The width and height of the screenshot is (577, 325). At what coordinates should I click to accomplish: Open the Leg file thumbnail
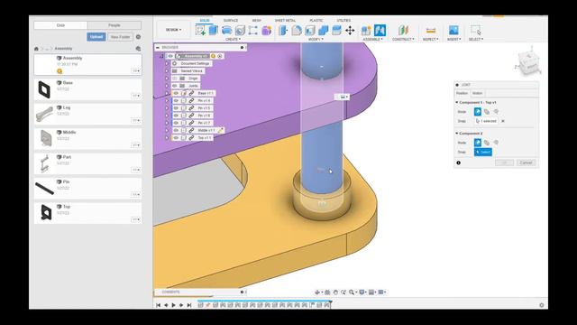(44, 114)
